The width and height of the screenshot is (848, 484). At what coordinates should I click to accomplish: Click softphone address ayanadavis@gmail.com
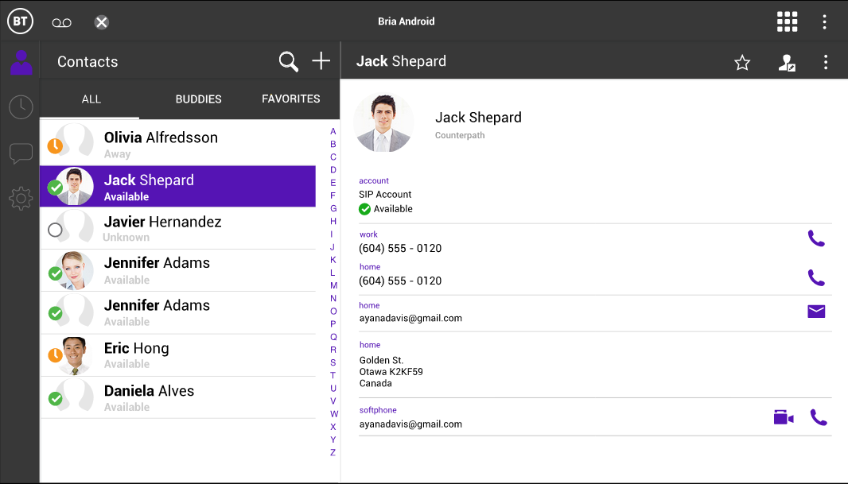point(410,424)
